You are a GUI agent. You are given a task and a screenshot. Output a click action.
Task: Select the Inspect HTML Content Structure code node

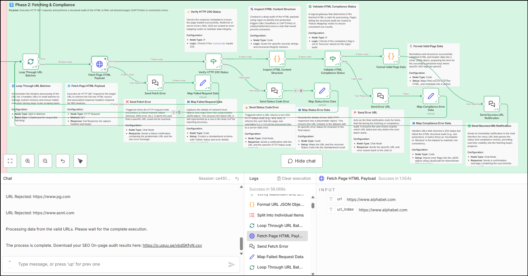pos(277,59)
